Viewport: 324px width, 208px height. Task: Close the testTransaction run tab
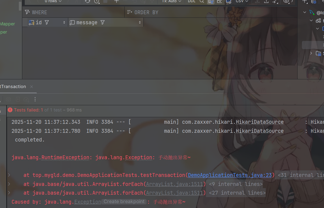click(x=32, y=87)
